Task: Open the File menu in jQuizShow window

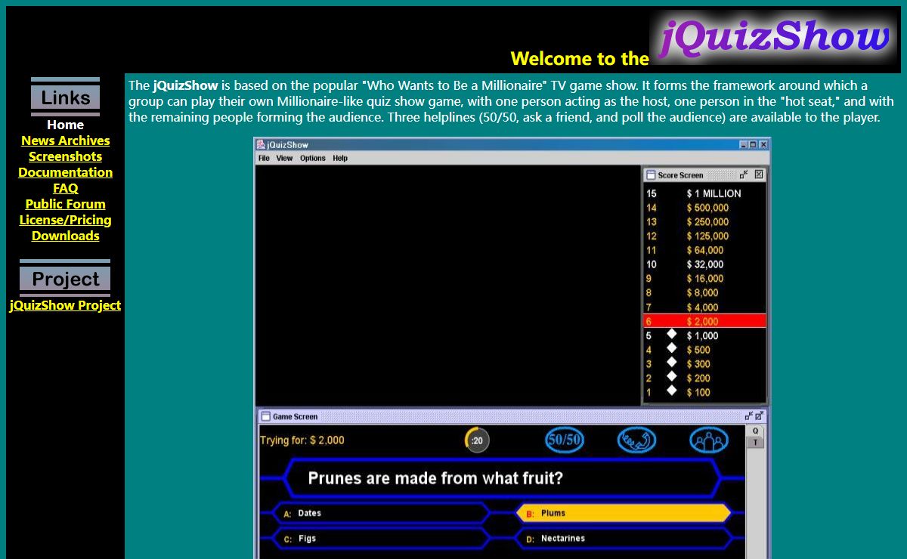Action: [264, 158]
